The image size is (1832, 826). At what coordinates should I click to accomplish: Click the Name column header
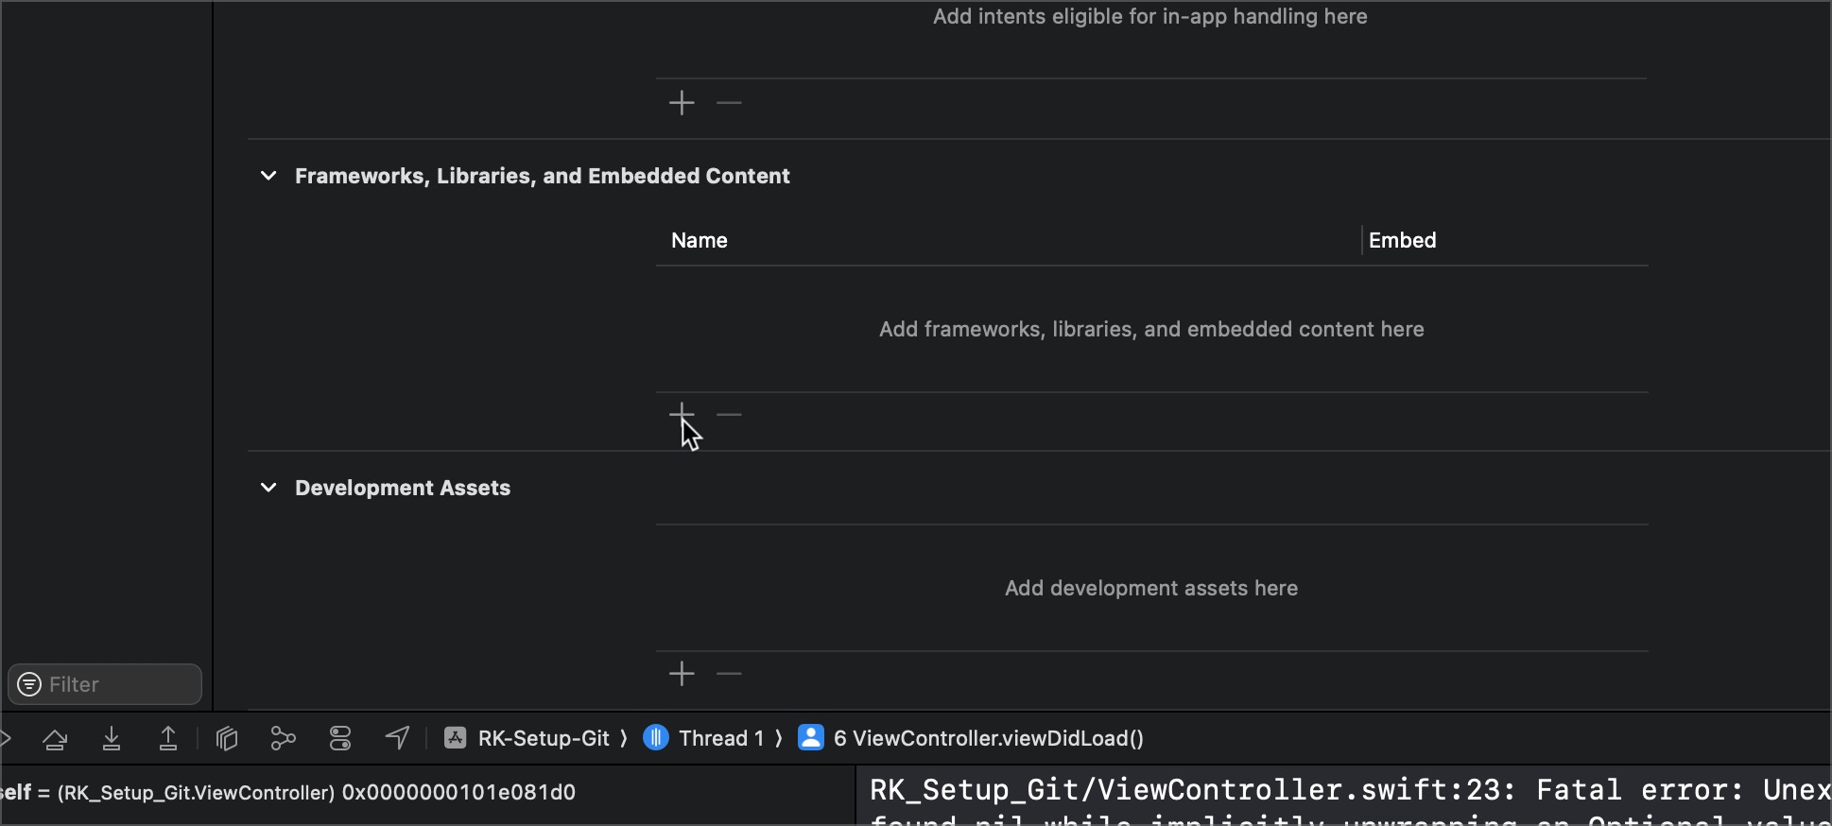[x=700, y=240]
